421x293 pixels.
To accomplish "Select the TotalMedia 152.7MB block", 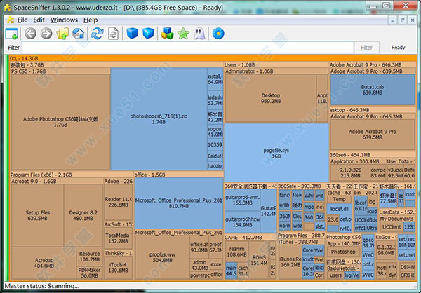I will pos(117,238).
